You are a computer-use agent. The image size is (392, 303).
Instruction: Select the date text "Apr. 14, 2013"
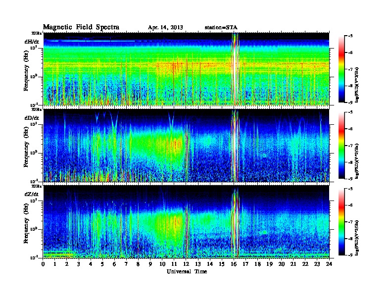[x=165, y=28]
